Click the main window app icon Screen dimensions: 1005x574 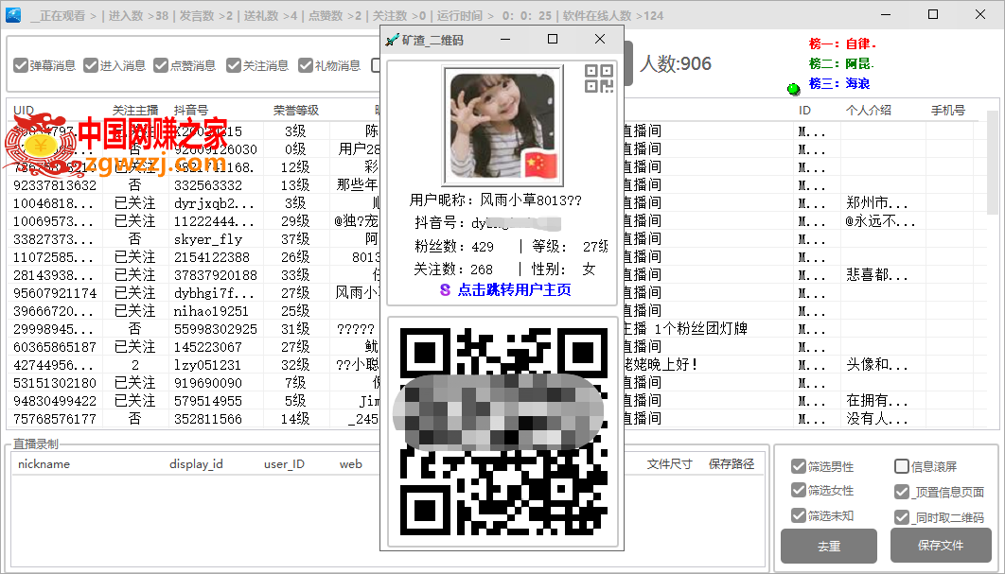point(13,15)
